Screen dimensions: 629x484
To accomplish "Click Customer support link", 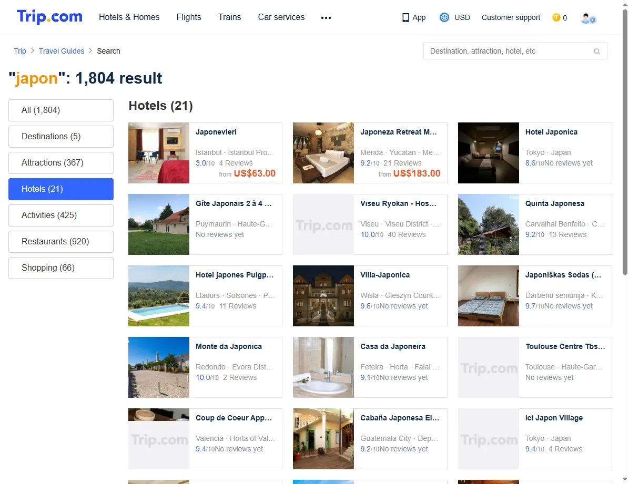I will point(511,18).
